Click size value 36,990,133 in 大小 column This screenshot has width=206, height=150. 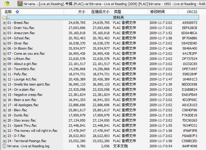click(x=77, y=84)
